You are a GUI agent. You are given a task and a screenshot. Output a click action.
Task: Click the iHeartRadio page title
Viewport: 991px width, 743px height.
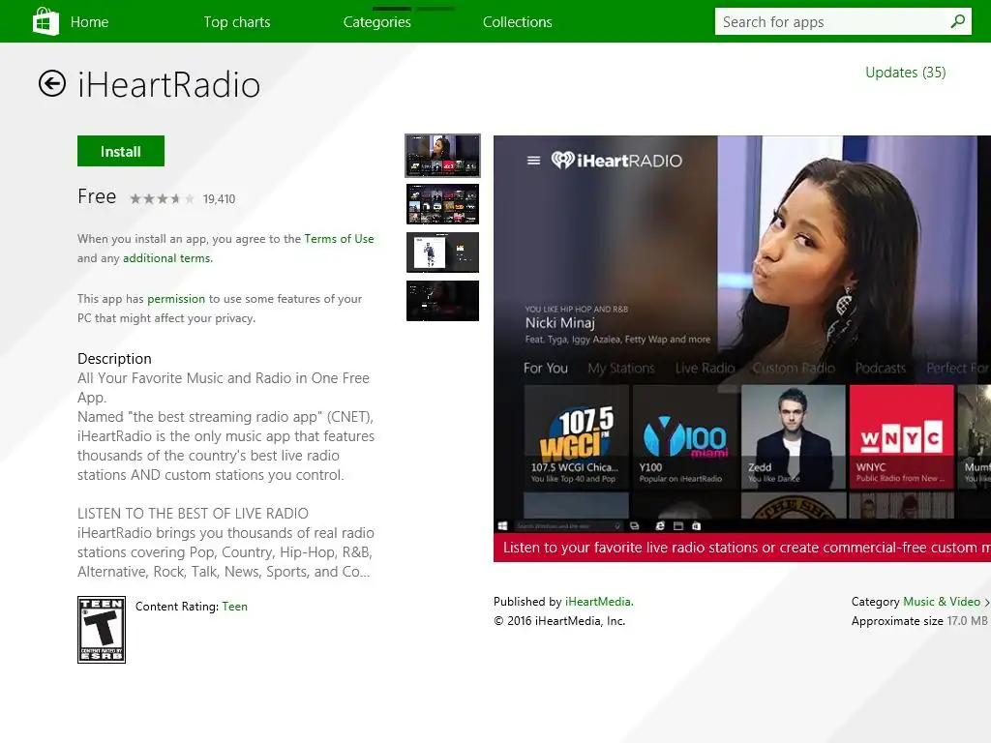(168, 85)
